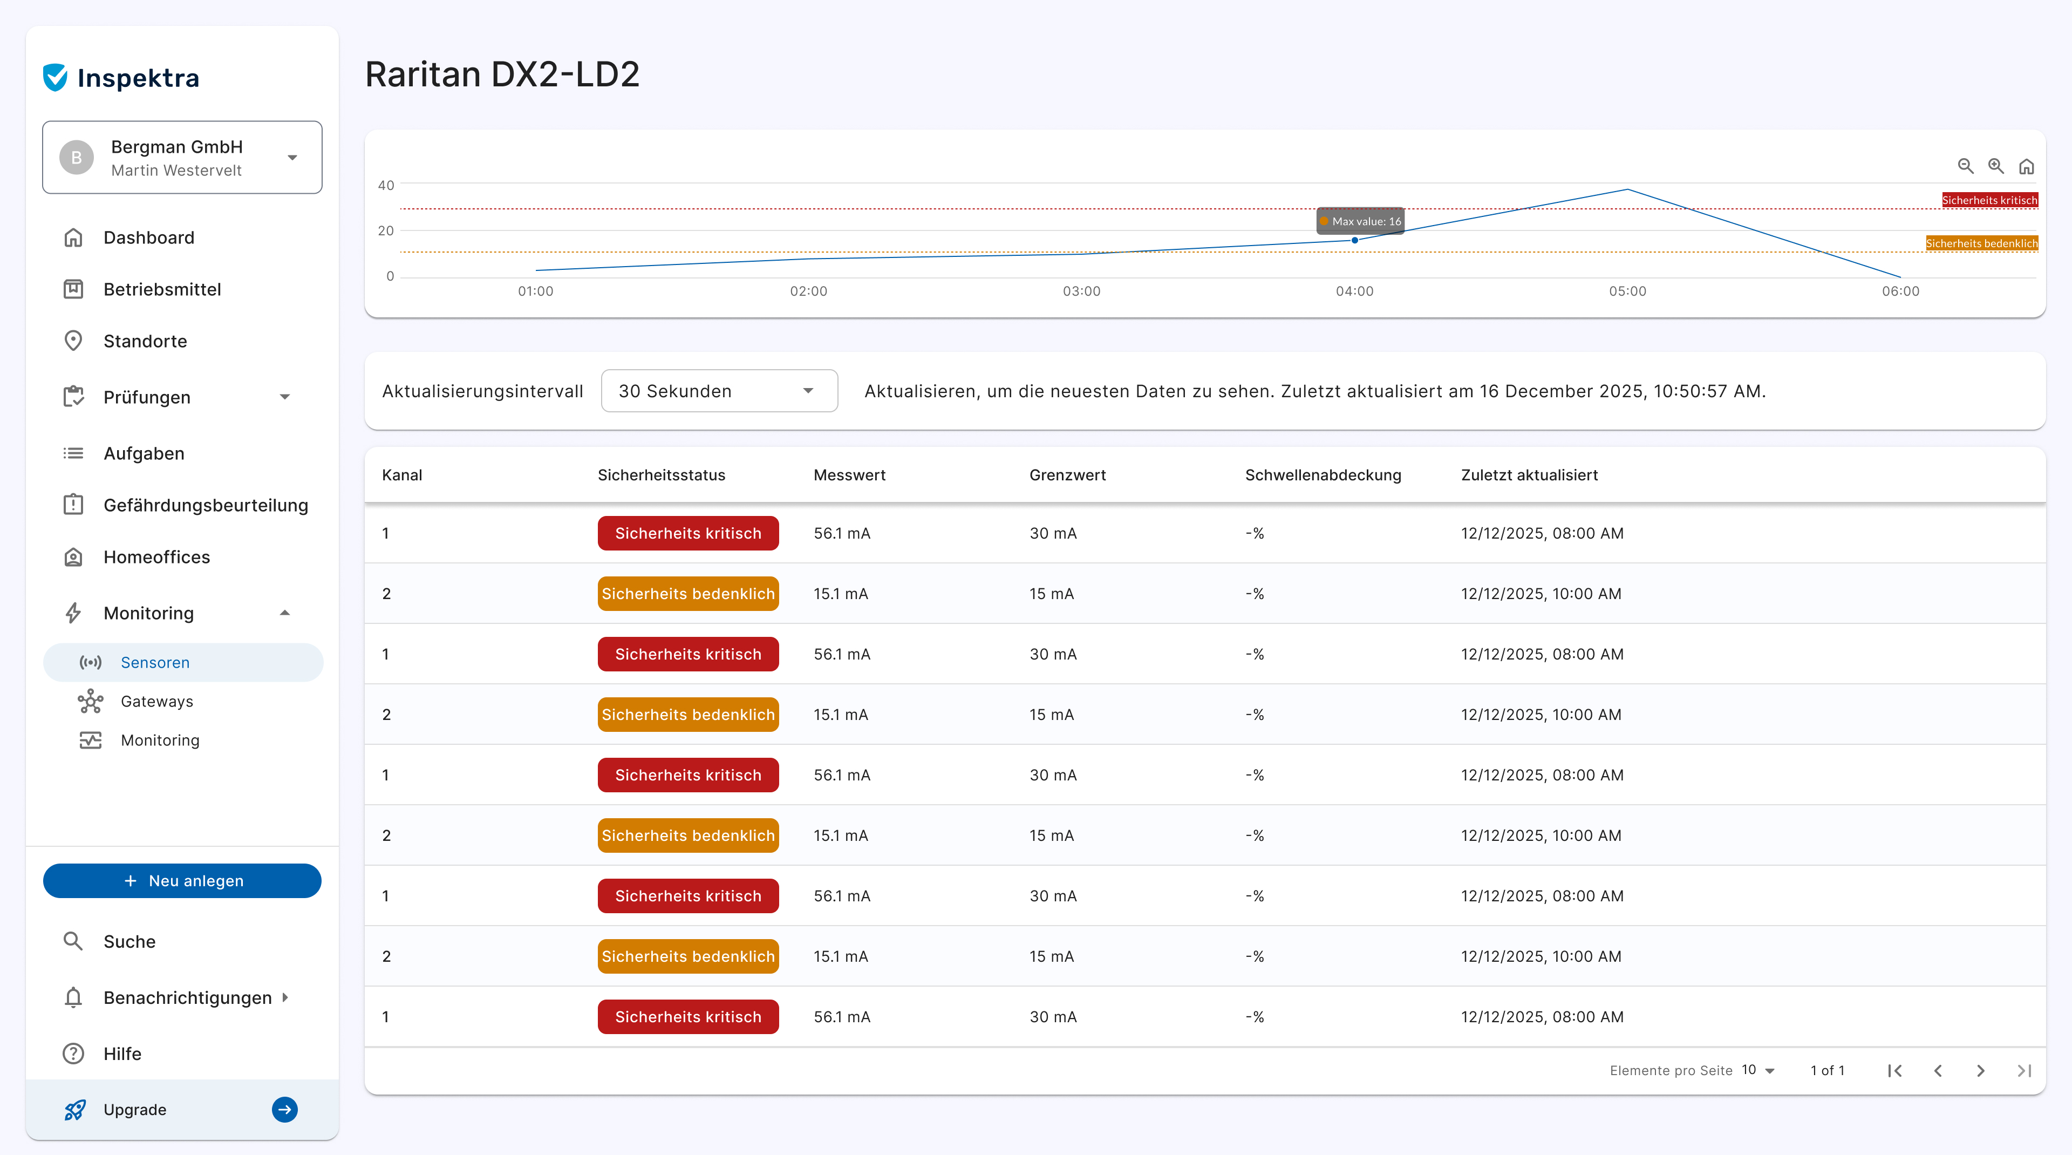Open Gateways under Monitoring
2072x1155 pixels.
pyautogui.click(x=157, y=701)
